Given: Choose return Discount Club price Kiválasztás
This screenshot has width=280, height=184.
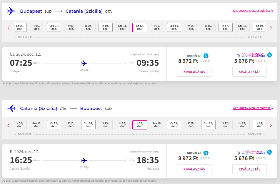Looking at the screenshot, I should pyautogui.click(x=249, y=169).
